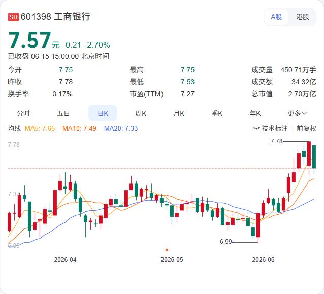The image size is (324, 294).
Task: Click the -2.70% change percentage
Action: tap(97, 45)
